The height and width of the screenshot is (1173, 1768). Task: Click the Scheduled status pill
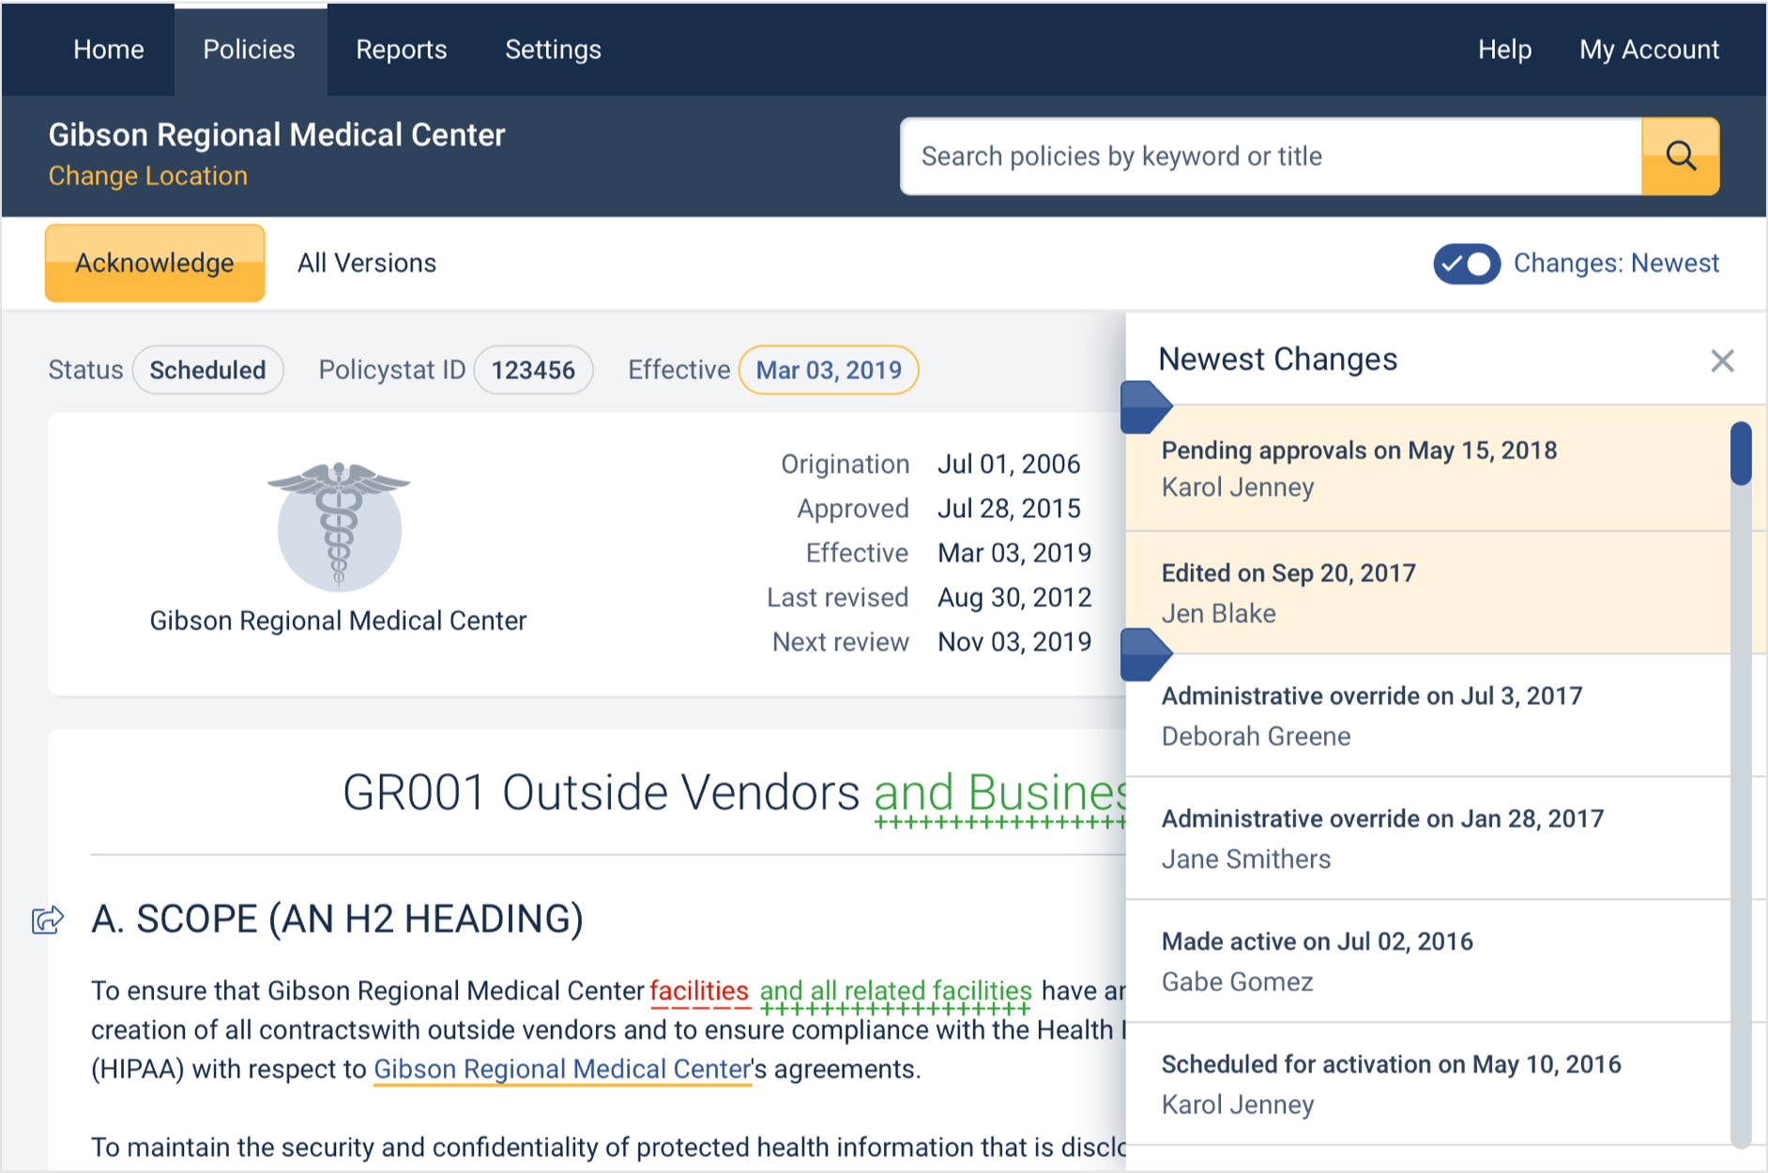pos(207,370)
